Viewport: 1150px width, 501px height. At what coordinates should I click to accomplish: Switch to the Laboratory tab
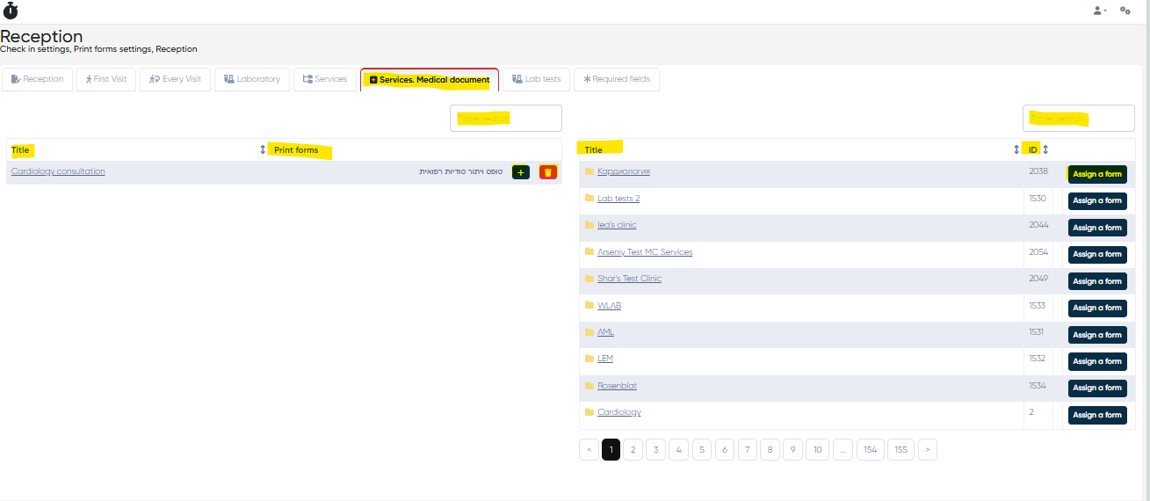(x=252, y=79)
